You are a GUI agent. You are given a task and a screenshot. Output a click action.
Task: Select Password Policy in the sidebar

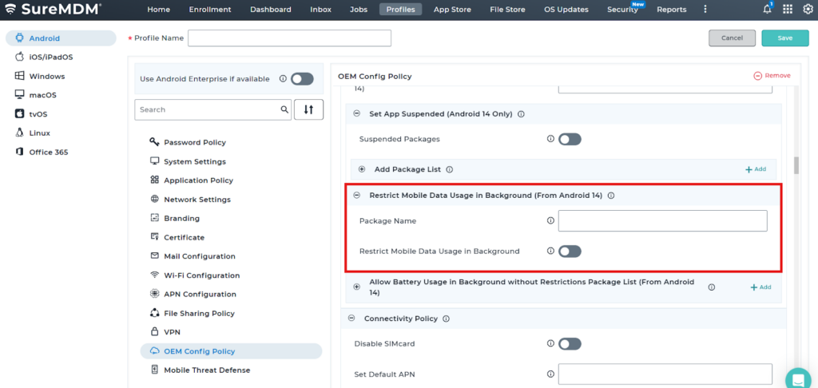coord(194,142)
